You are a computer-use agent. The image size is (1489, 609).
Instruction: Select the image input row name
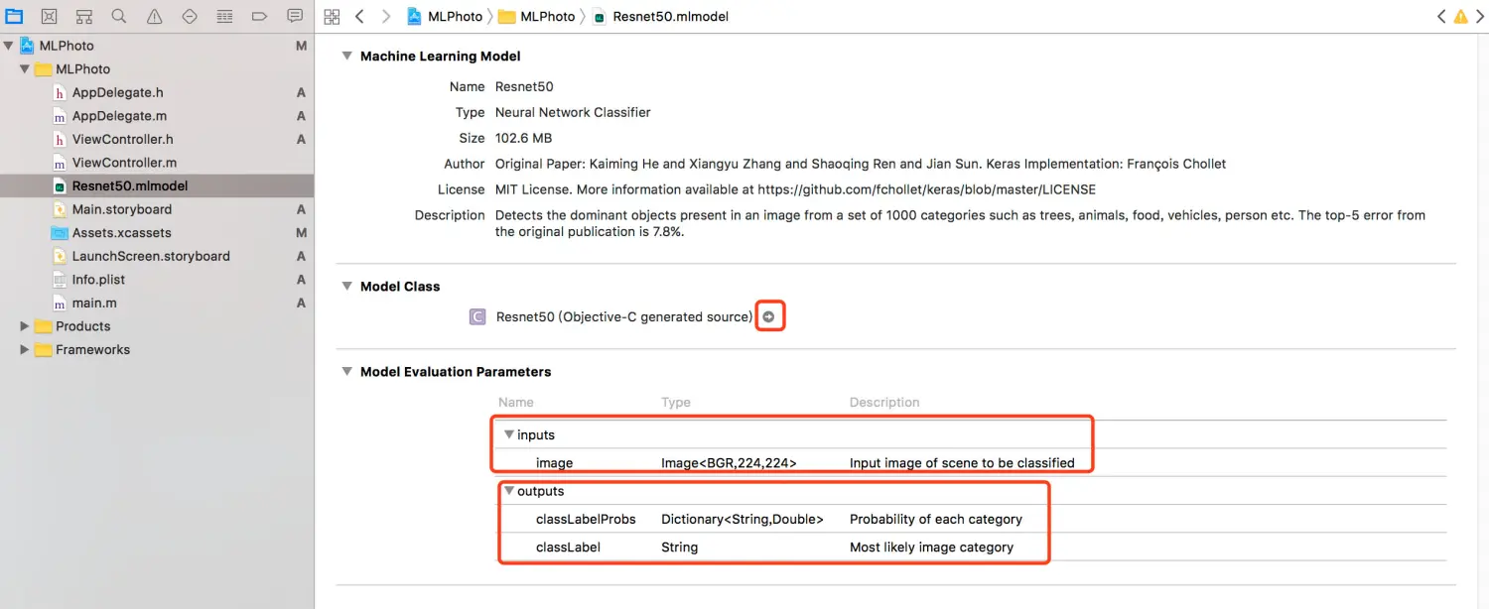pos(554,463)
